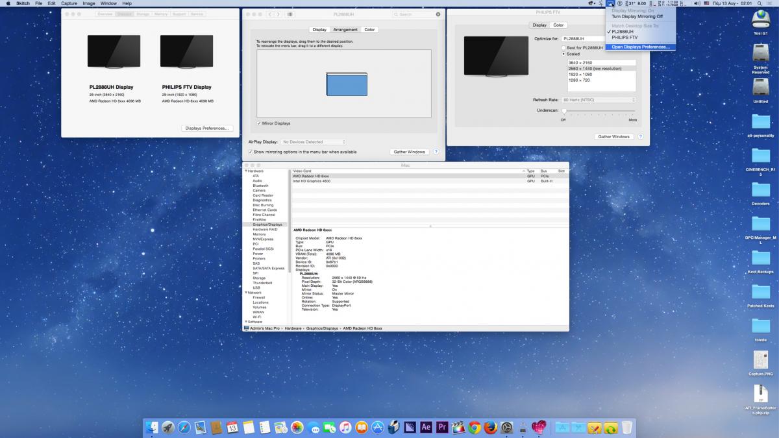This screenshot has height=438, width=779.
Task: Select Graphics/Displays in hardware sidebar
Action: (267, 225)
